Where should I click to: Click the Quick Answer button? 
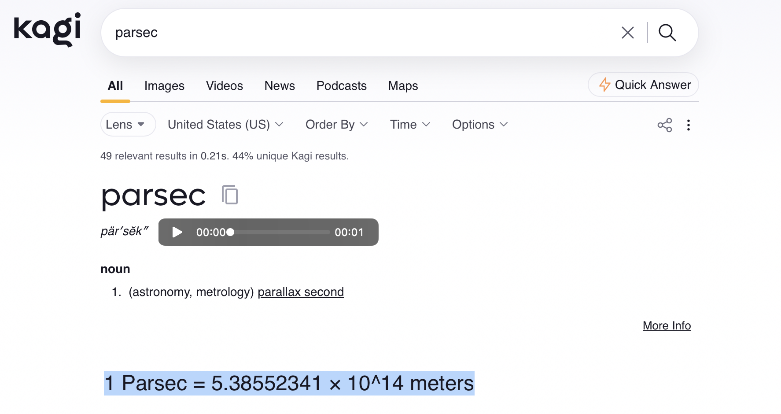643,85
